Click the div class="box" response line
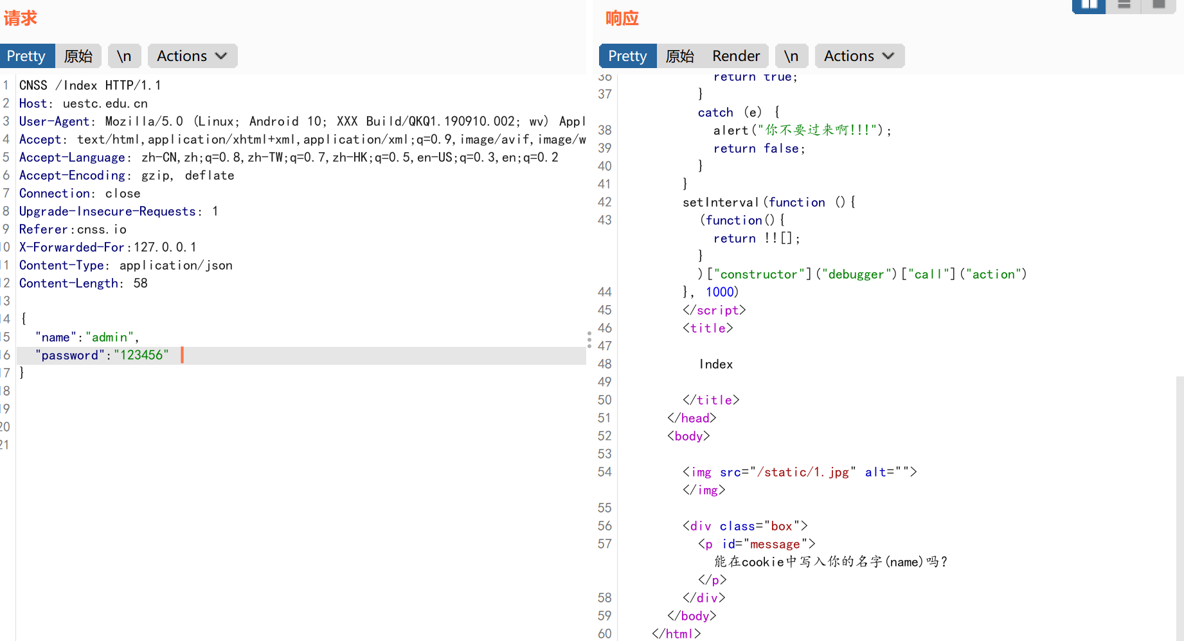The height and width of the screenshot is (641, 1184). click(745, 526)
